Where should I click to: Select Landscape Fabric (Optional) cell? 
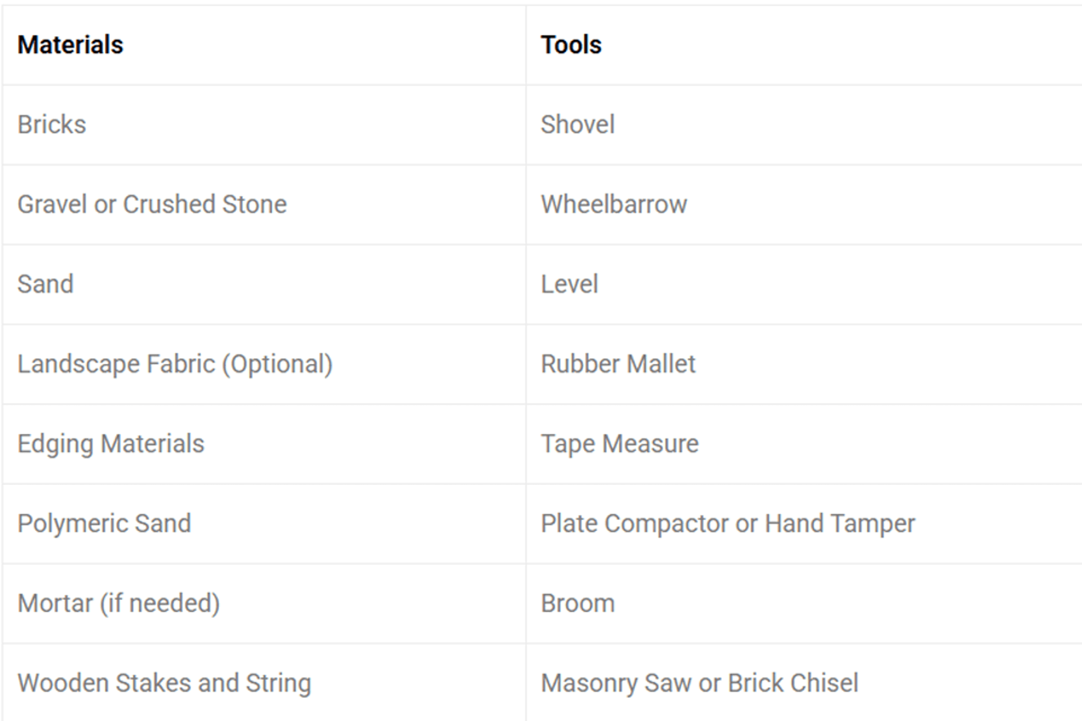[175, 364]
